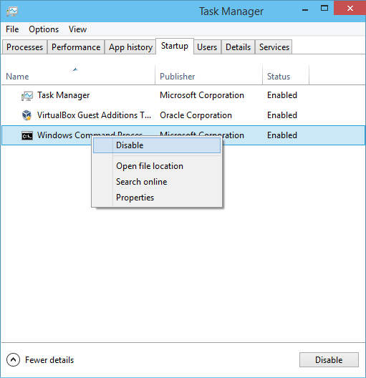Select the Task Manager row name
Image resolution: width=366 pixels, height=378 pixels.
tap(63, 95)
